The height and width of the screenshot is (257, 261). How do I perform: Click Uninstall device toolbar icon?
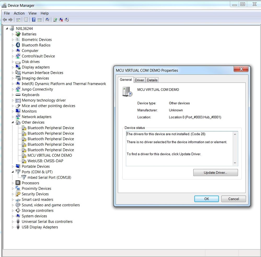point(61,20)
